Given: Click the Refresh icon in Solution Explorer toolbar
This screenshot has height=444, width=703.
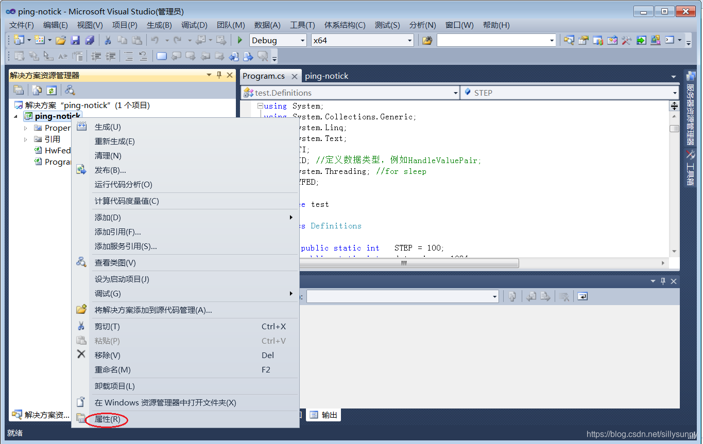Looking at the screenshot, I should (51, 91).
